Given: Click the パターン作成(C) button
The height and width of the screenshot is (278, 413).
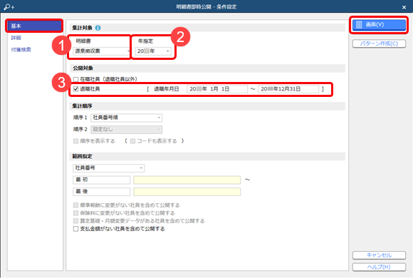Looking at the screenshot, I should tap(379, 43).
